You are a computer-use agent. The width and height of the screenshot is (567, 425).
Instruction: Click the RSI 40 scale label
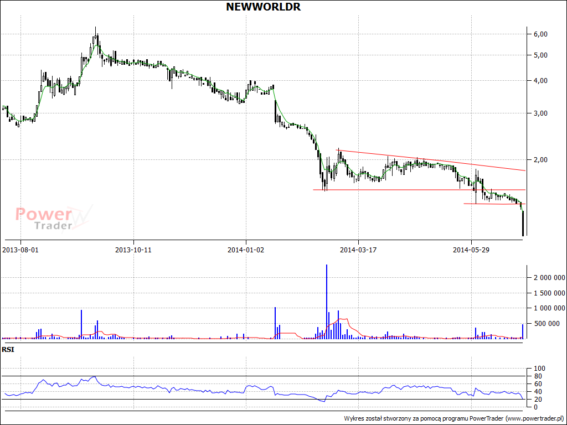click(539, 392)
